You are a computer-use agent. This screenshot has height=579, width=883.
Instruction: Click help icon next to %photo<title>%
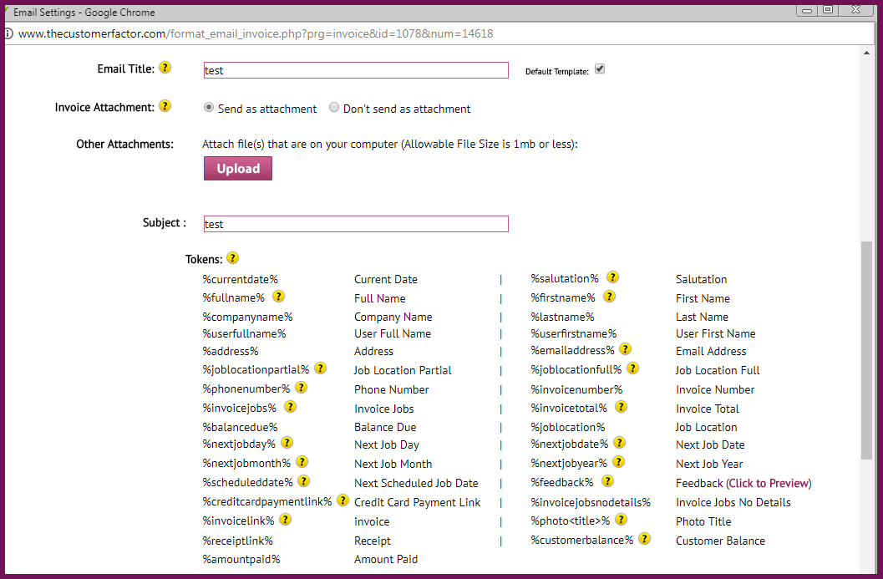pyautogui.click(x=622, y=520)
